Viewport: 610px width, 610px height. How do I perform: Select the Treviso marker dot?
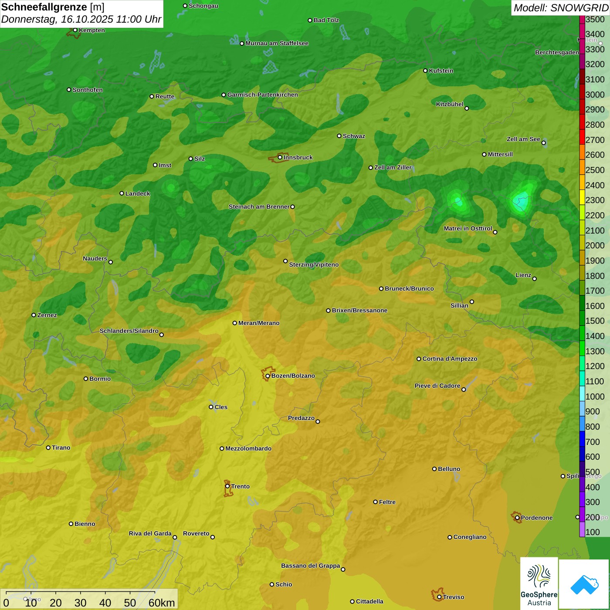click(x=439, y=597)
